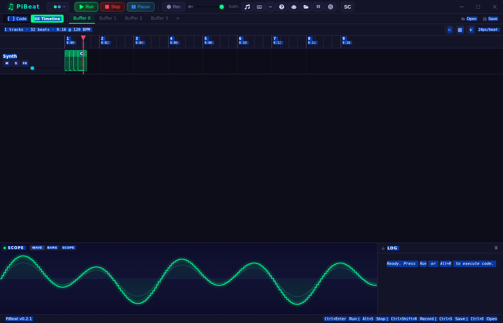Toggle recording with the Rec button
Image resolution: width=503 pixels, height=323 pixels.
174,7
